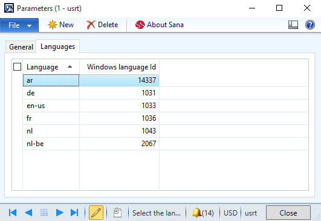Image resolution: width=321 pixels, height=221 pixels.
Task: Toggle the edit pencil mode button
Action: tap(96, 213)
